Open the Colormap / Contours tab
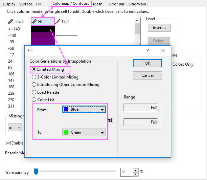This screenshot has width=207, height=180. (71, 4)
